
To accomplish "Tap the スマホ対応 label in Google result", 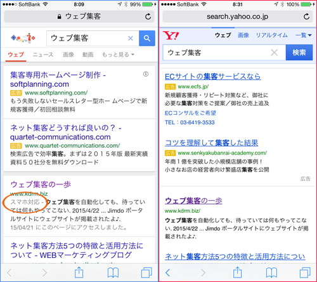I will point(25,202).
